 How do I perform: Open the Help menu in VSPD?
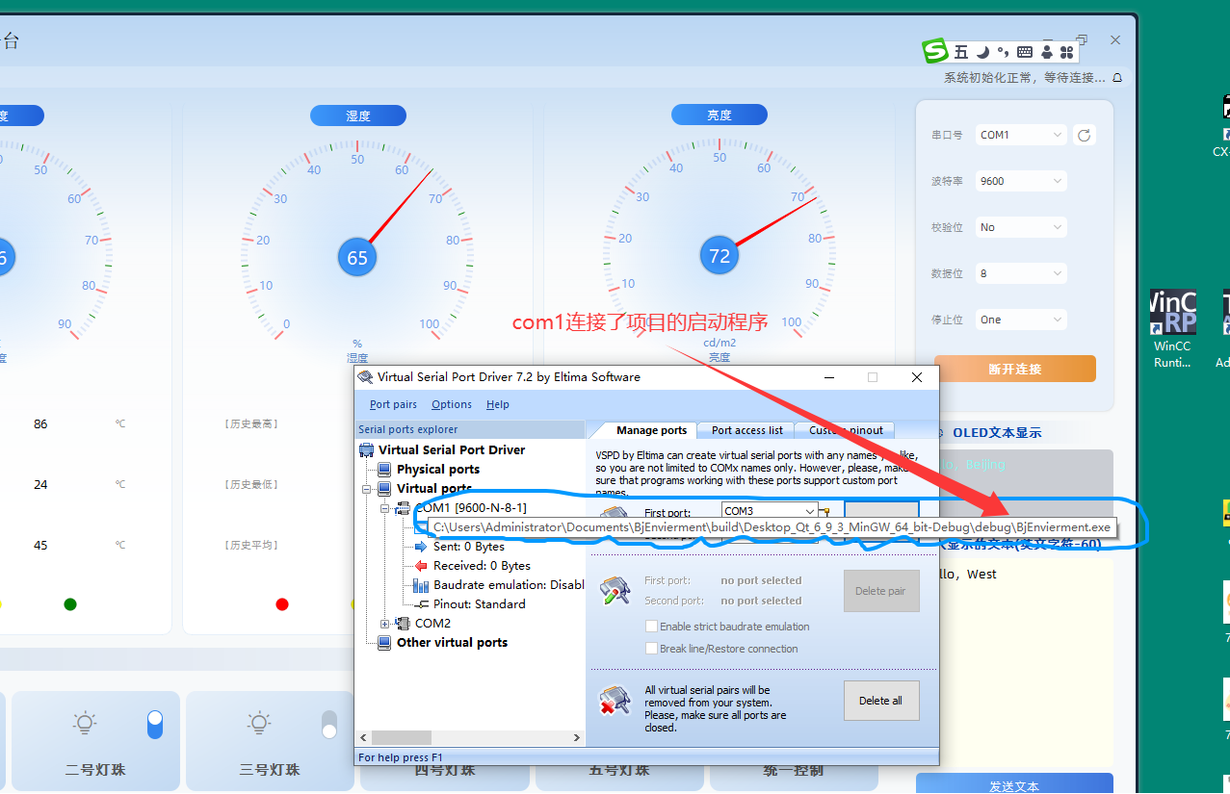498,404
